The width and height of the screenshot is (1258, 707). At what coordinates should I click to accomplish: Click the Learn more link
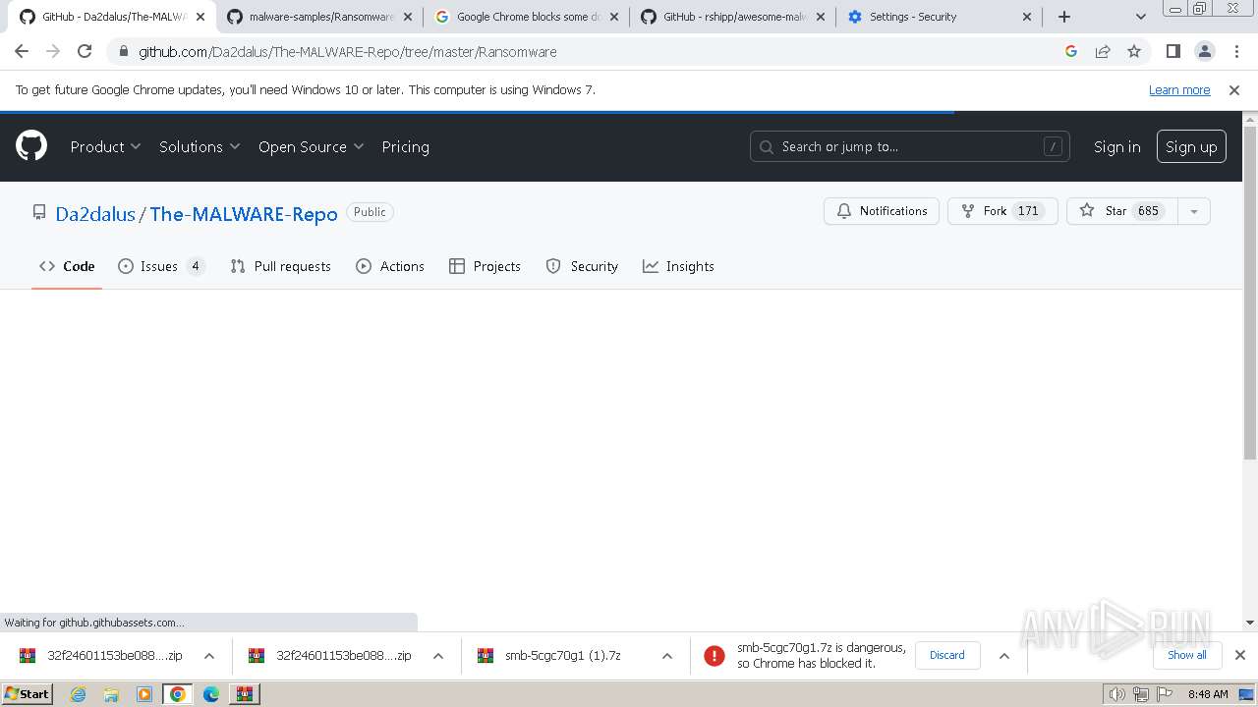coord(1179,90)
